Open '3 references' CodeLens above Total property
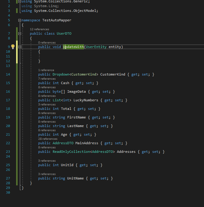The height and width of the screenshot is (207, 204). click(x=47, y=105)
